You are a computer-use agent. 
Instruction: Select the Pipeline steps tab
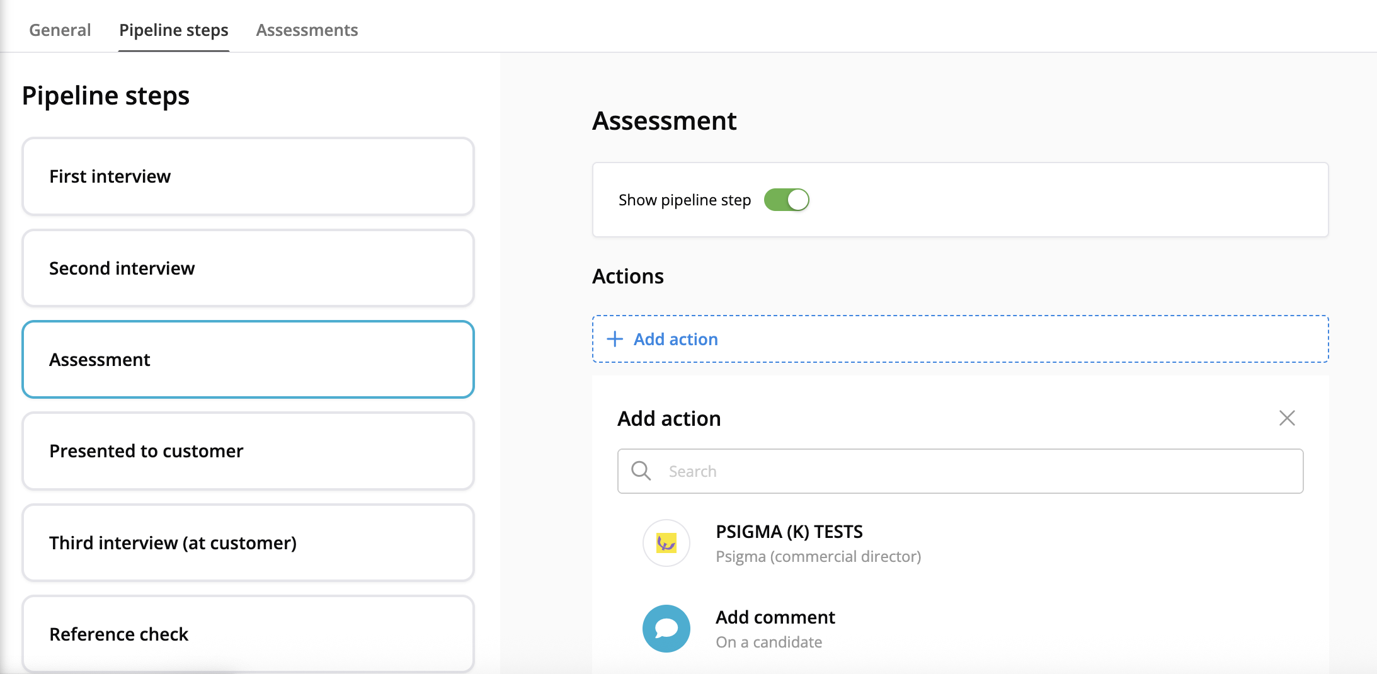pyautogui.click(x=173, y=30)
